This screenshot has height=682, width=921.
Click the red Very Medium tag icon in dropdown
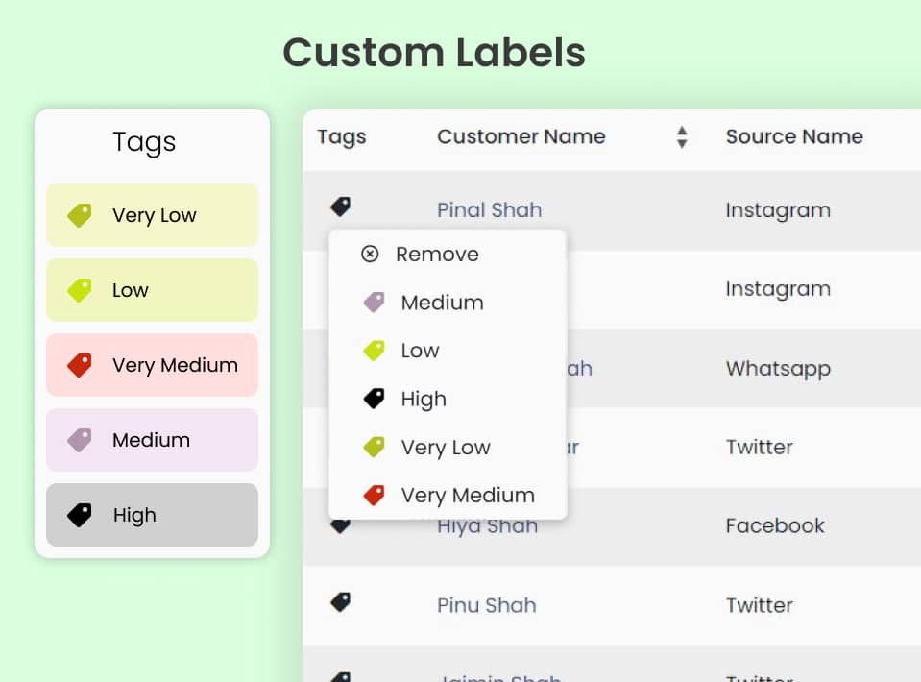(375, 496)
